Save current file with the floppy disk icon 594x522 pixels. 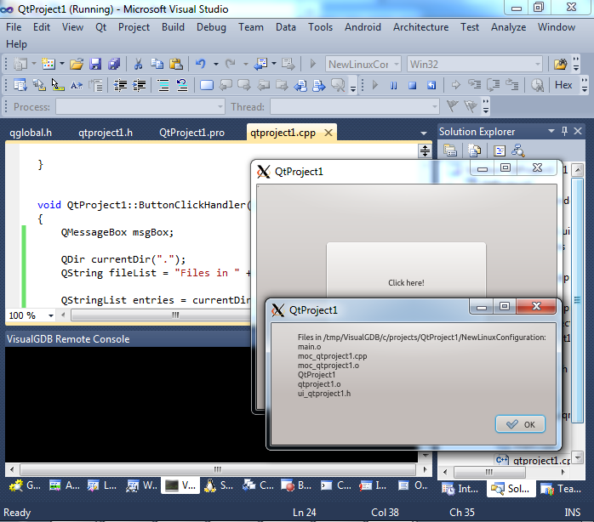[95, 64]
